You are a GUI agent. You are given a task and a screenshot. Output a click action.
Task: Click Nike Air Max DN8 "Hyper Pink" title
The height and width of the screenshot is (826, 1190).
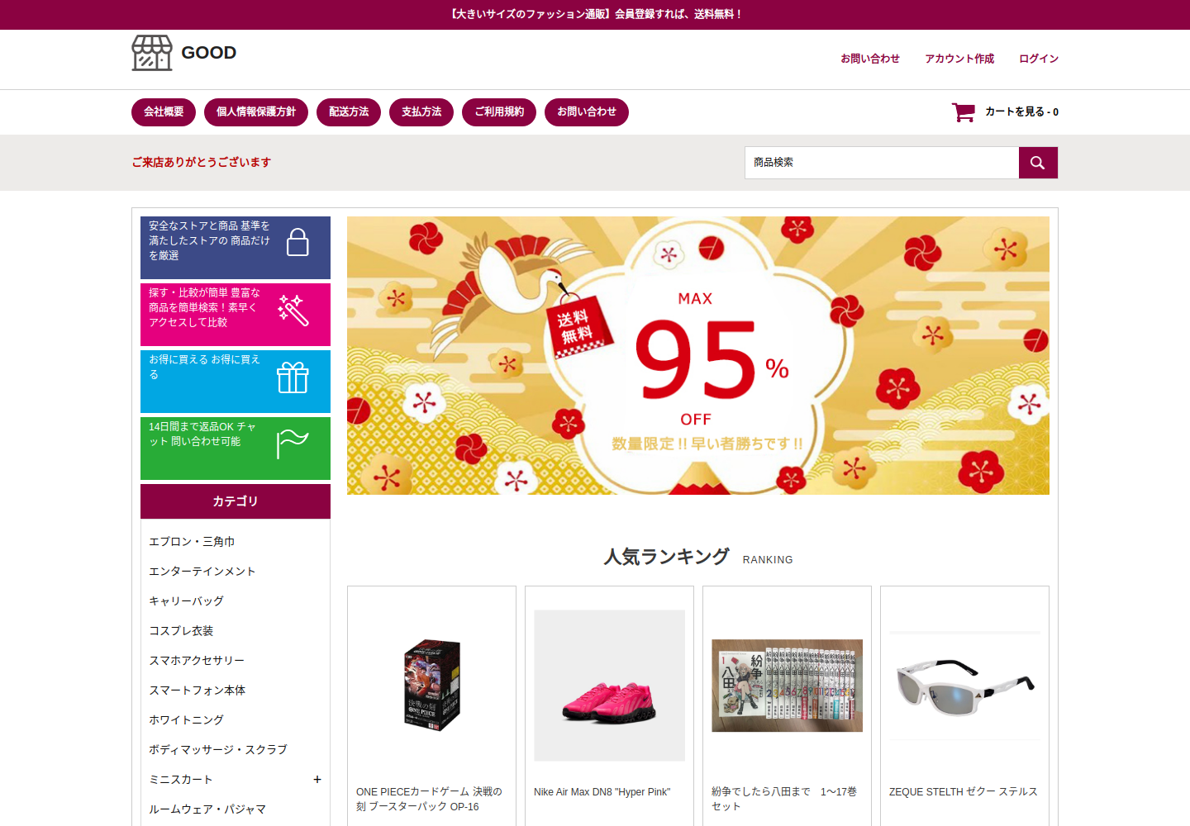(602, 792)
